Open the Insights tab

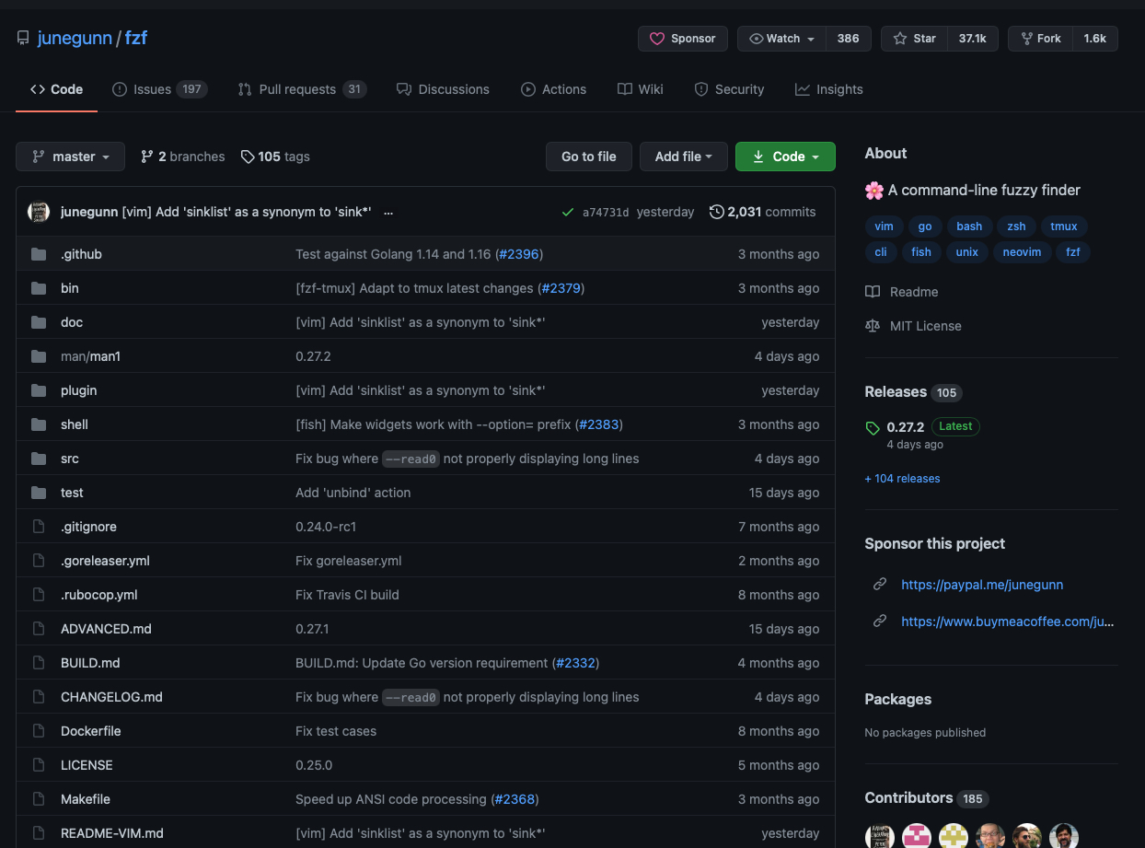(829, 89)
